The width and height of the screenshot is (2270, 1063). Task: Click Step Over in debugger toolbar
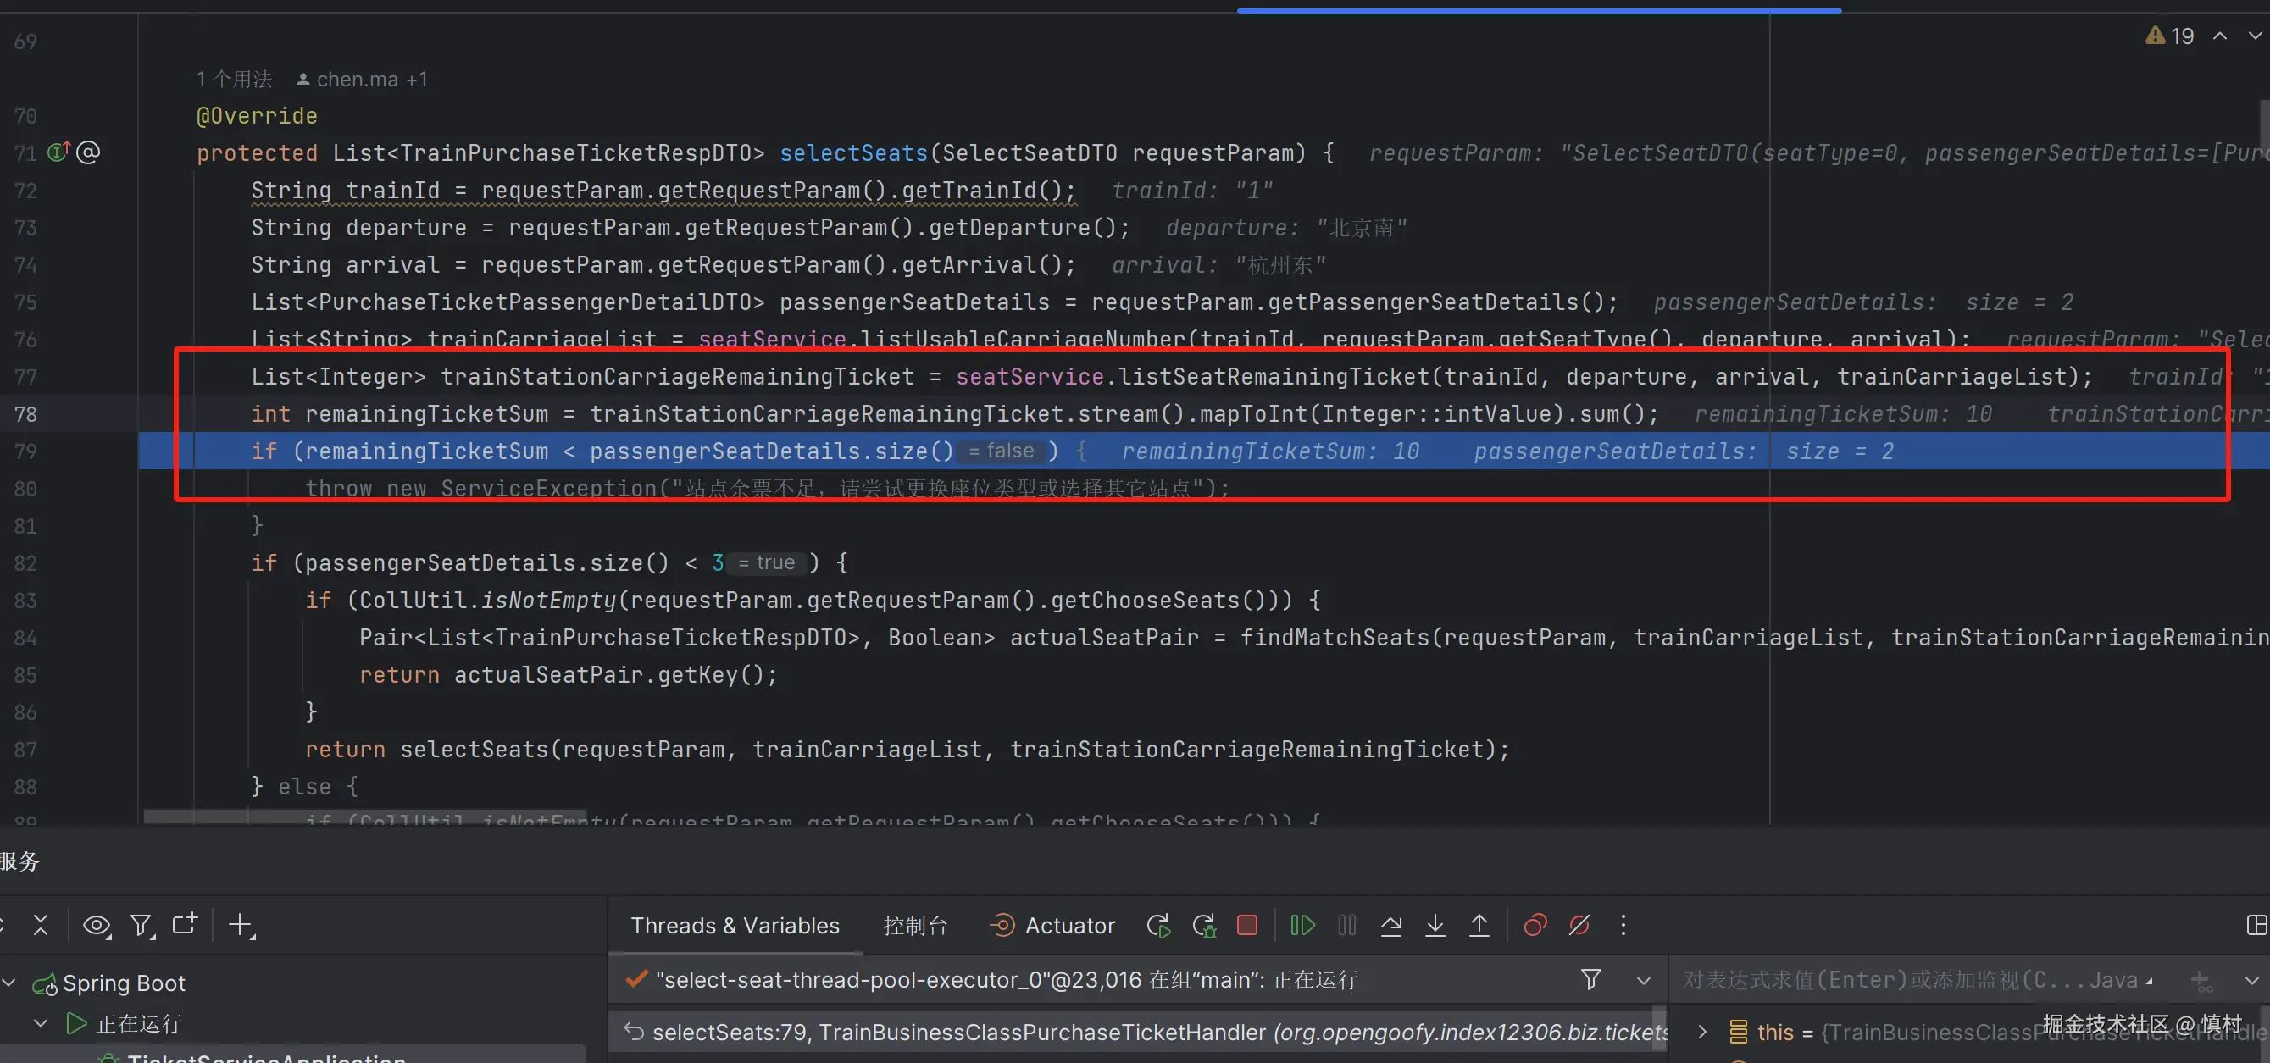(1391, 925)
